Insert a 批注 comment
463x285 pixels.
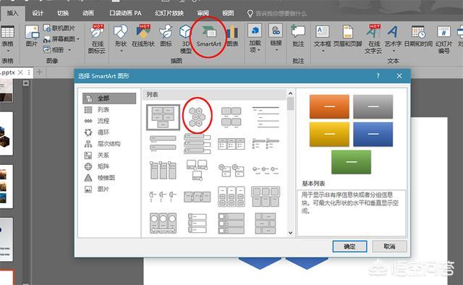click(x=298, y=37)
